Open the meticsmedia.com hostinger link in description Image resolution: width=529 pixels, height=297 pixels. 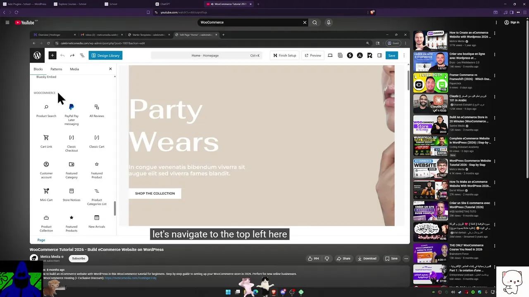(x=130, y=278)
